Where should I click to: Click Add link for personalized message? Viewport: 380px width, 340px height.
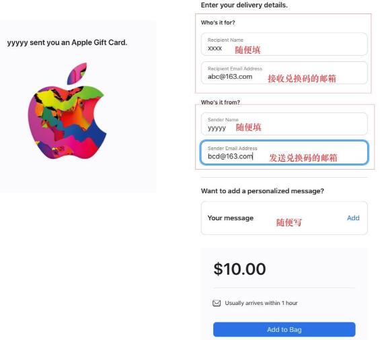(353, 218)
